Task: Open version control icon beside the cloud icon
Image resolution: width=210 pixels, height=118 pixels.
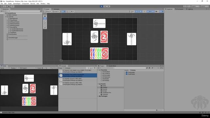Action: pos(12,6)
